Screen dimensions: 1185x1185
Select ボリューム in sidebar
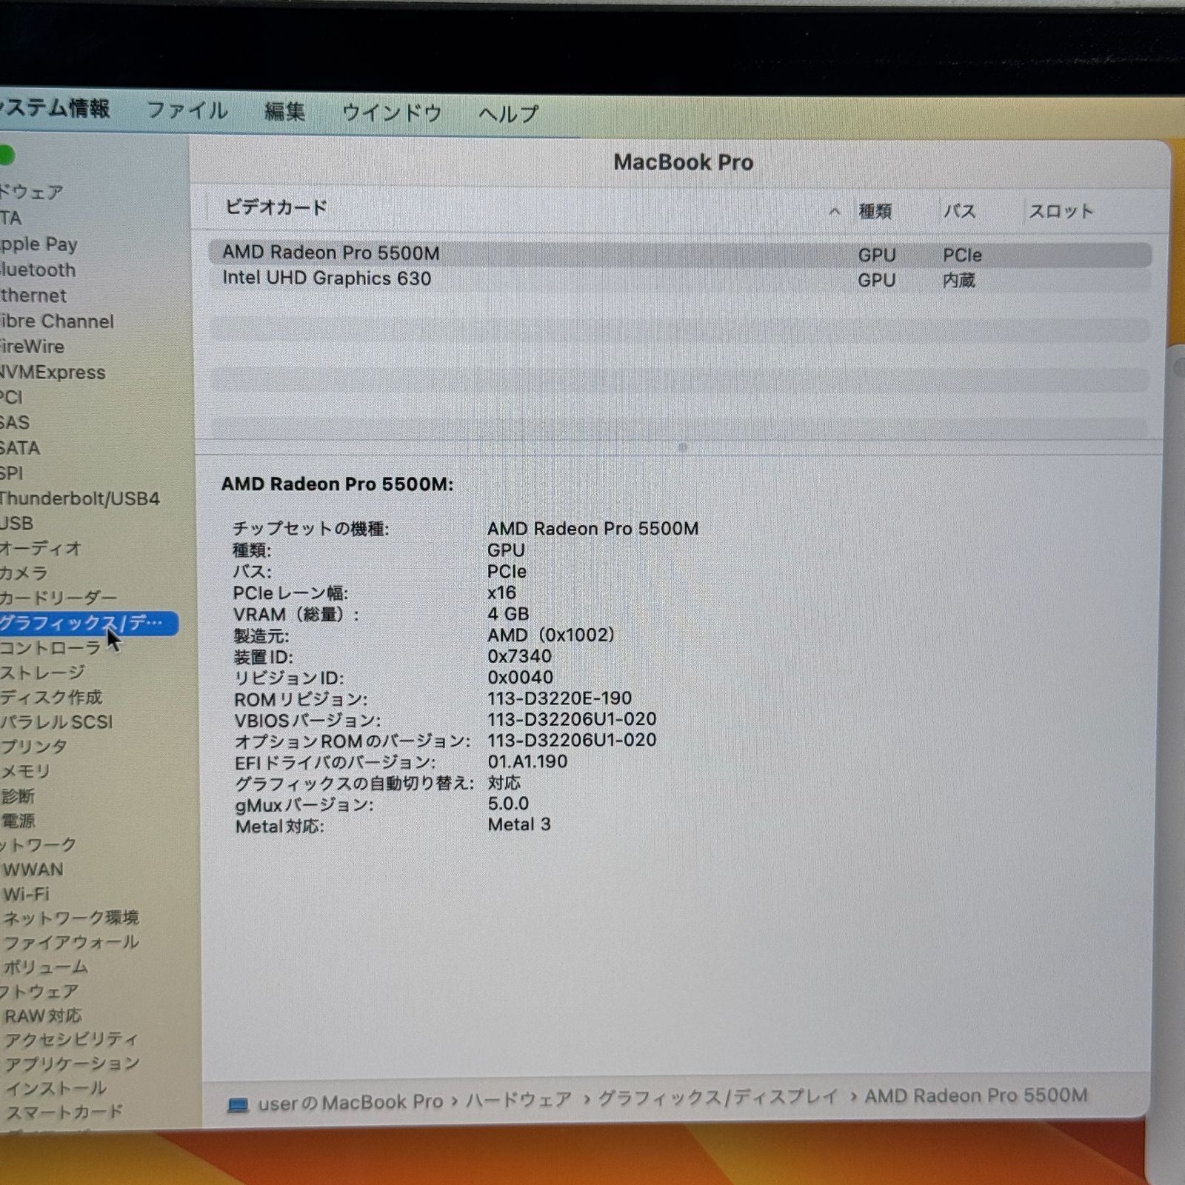coord(46,967)
